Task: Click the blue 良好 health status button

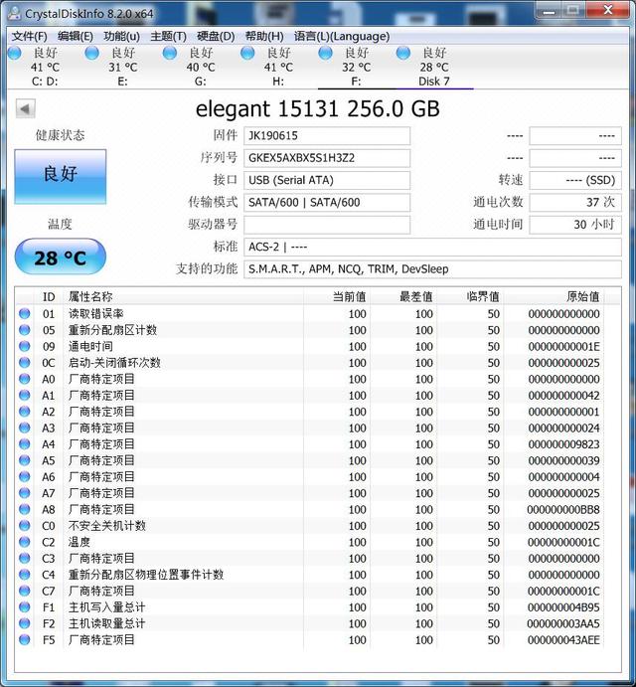Action: point(61,177)
